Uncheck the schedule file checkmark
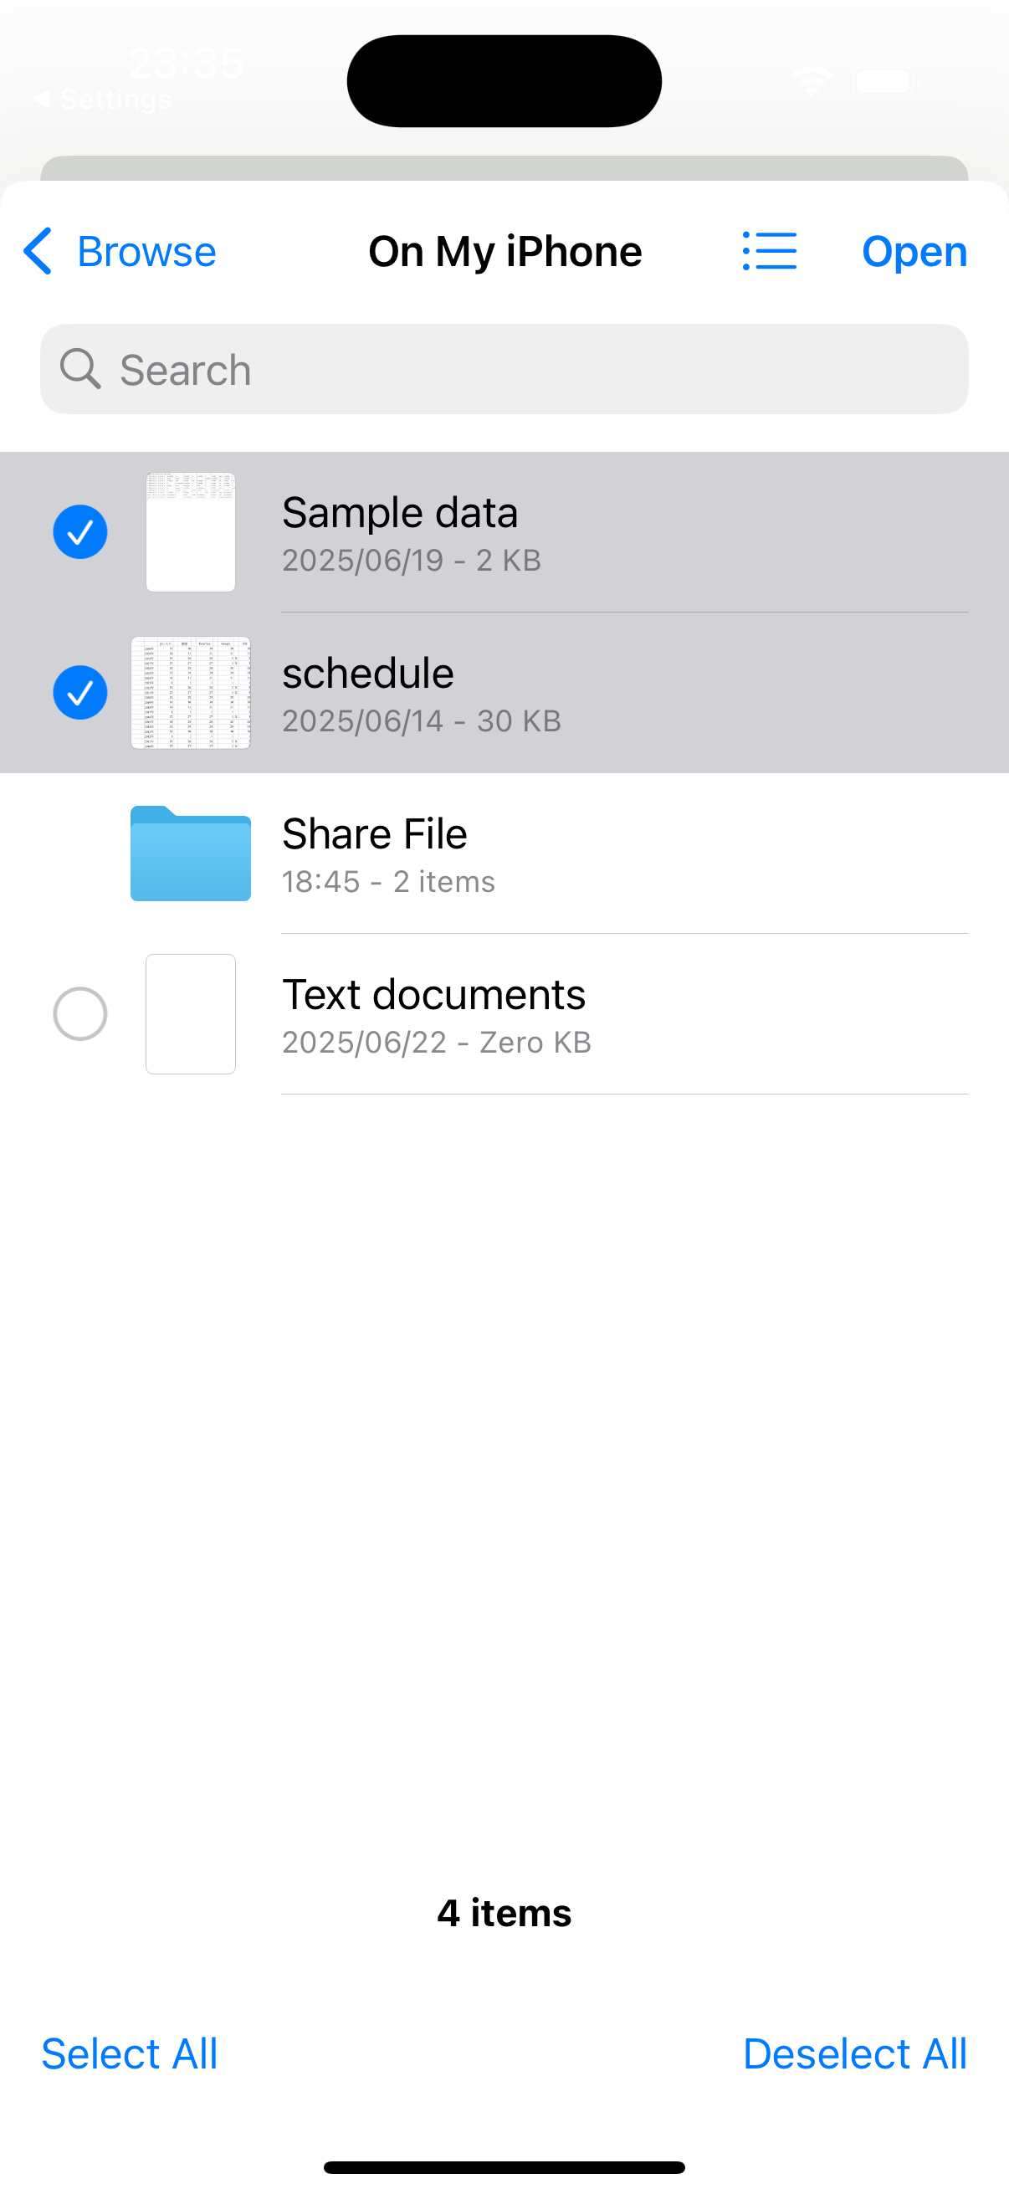Image resolution: width=1009 pixels, height=2194 pixels. point(80,693)
